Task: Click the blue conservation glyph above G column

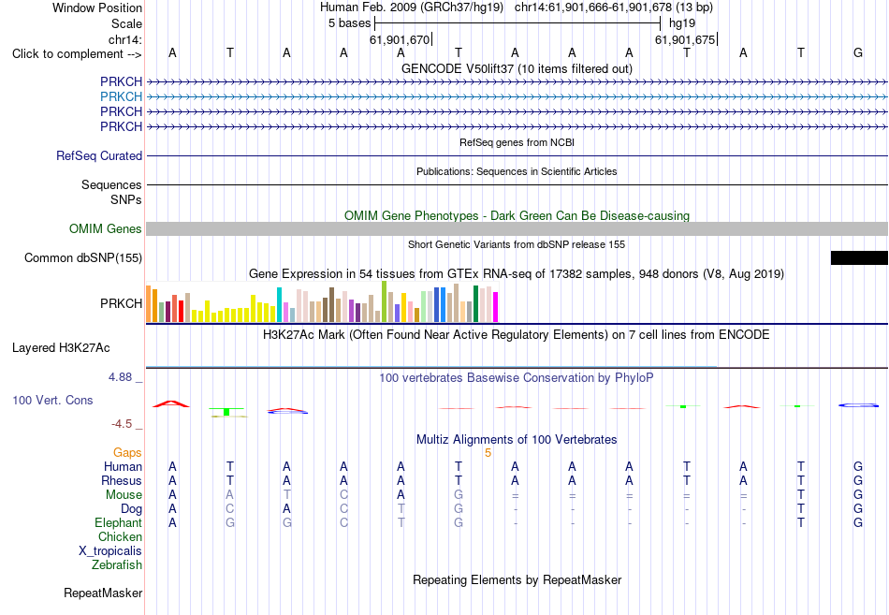Action: coord(858,405)
